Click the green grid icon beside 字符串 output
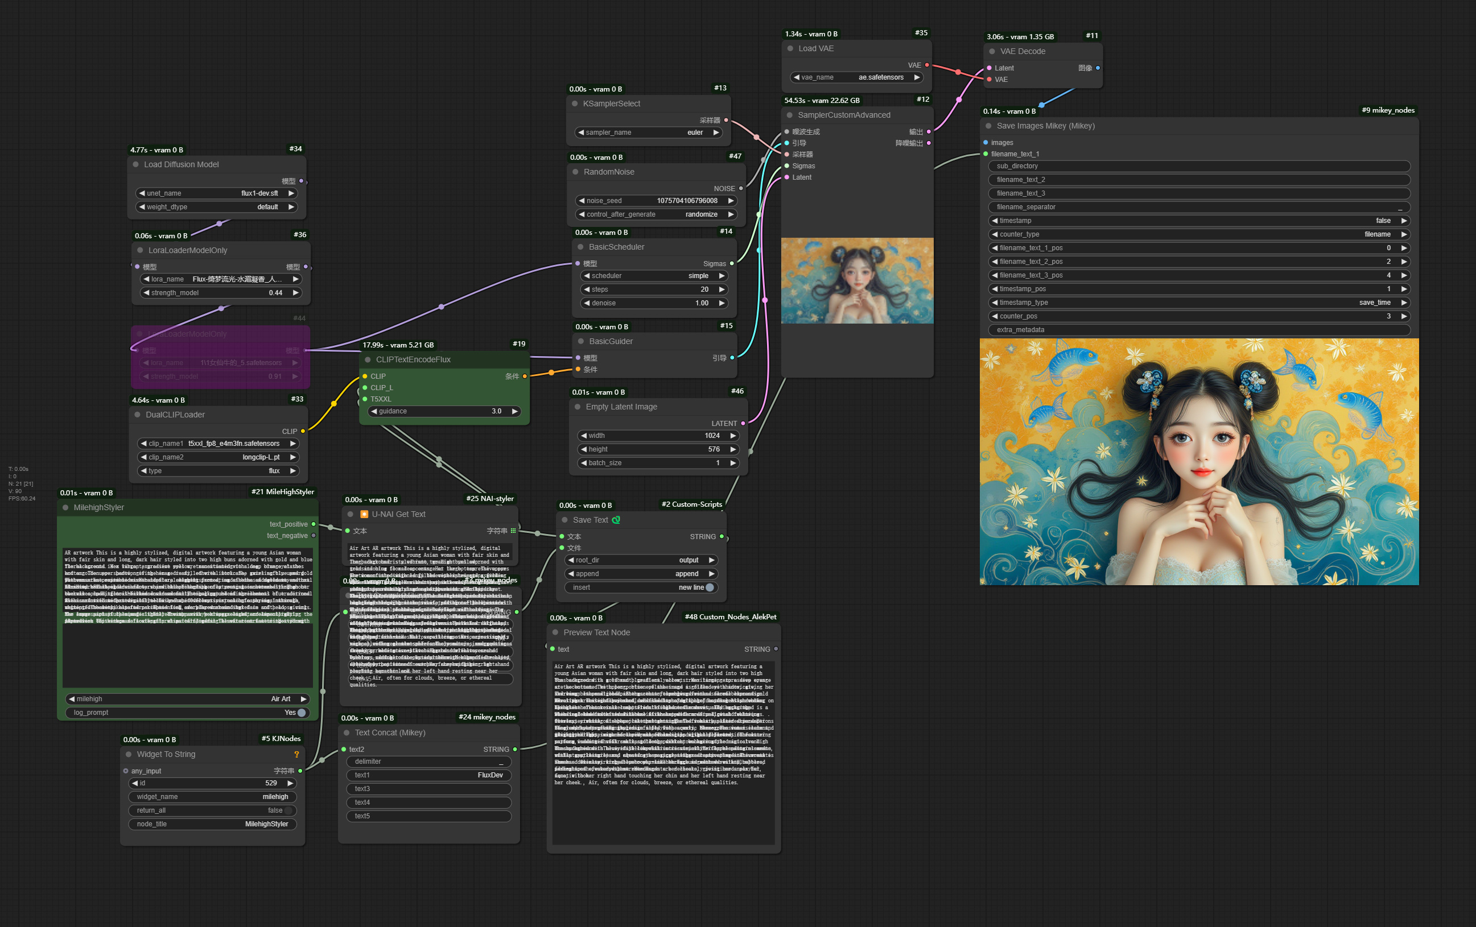This screenshot has width=1476, height=927. coord(513,531)
